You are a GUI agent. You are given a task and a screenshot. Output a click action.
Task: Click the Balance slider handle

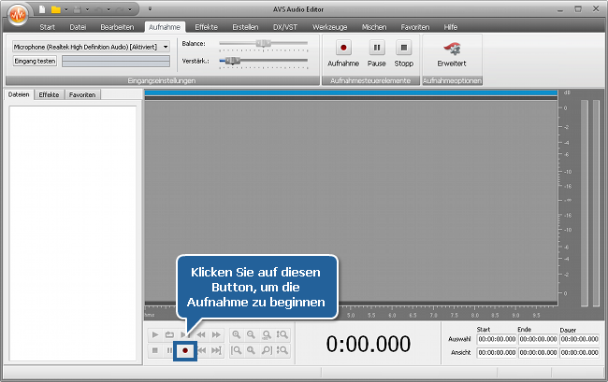263,43
